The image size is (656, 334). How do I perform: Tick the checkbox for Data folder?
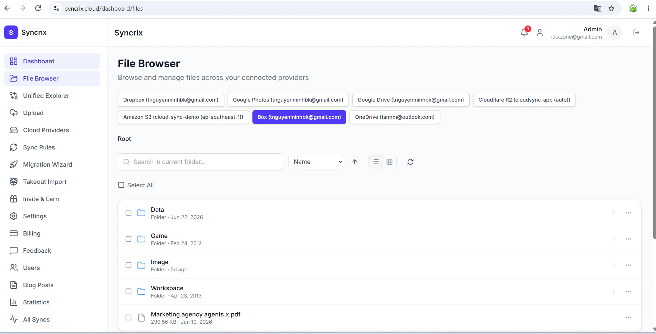point(128,213)
